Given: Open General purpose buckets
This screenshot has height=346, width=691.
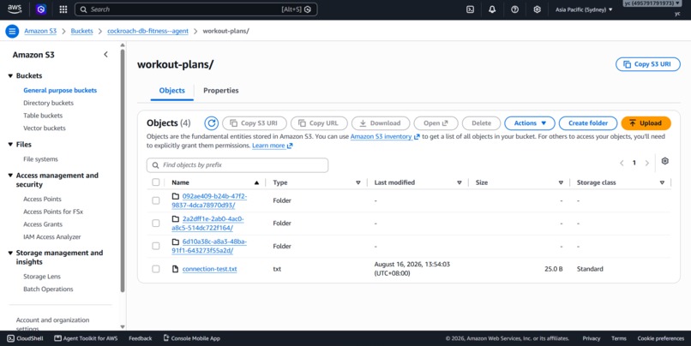Looking at the screenshot, I should (x=60, y=90).
